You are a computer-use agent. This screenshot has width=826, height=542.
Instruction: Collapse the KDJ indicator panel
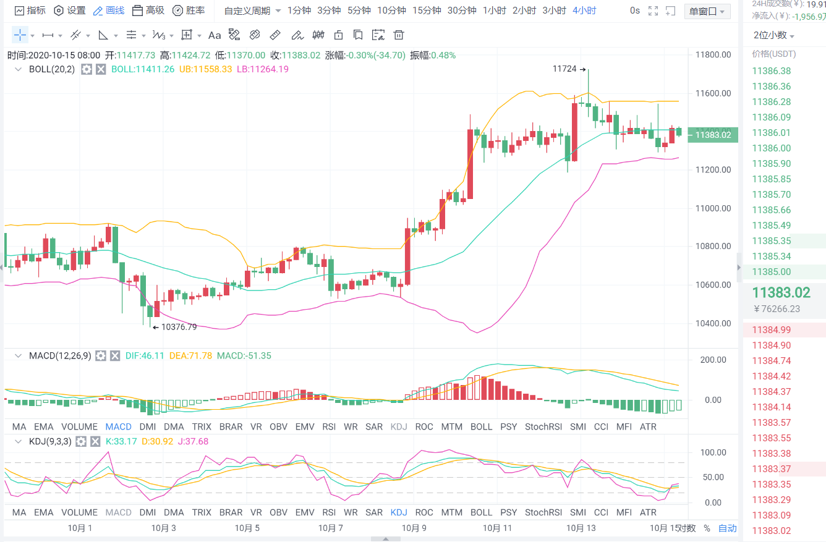(x=17, y=441)
